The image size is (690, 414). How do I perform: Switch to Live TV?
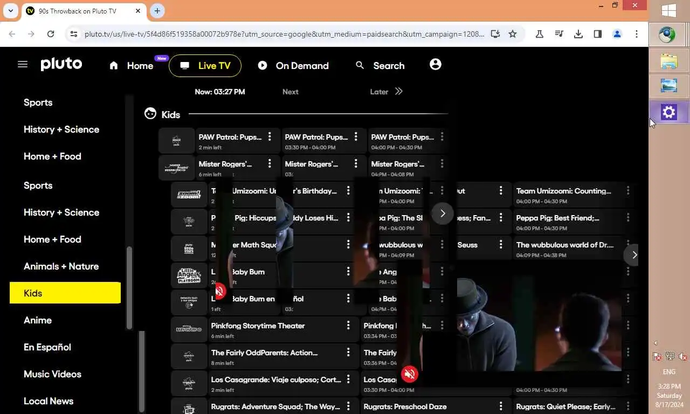[x=205, y=66]
